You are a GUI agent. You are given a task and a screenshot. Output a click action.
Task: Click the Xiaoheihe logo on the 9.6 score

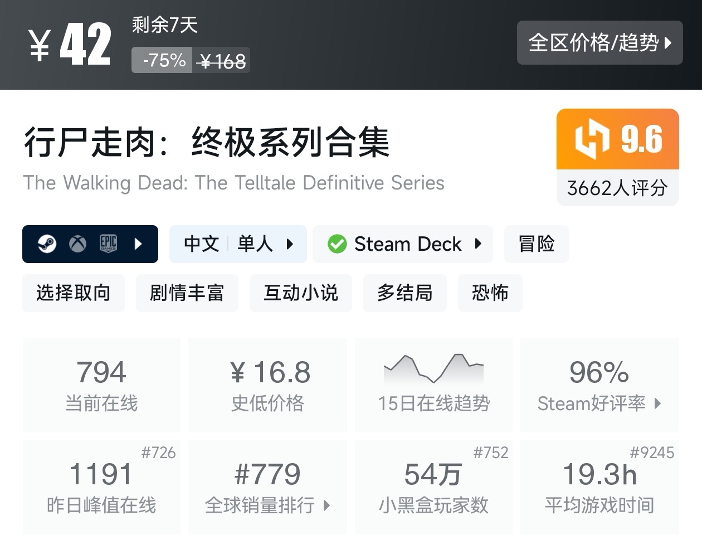tap(592, 139)
